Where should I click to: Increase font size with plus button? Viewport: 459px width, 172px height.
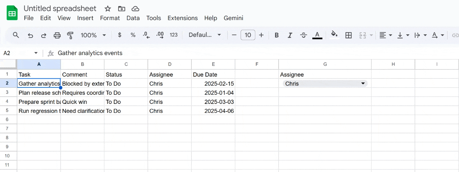(261, 35)
